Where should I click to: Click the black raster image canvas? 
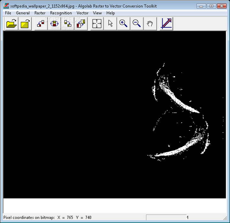click(x=114, y=115)
